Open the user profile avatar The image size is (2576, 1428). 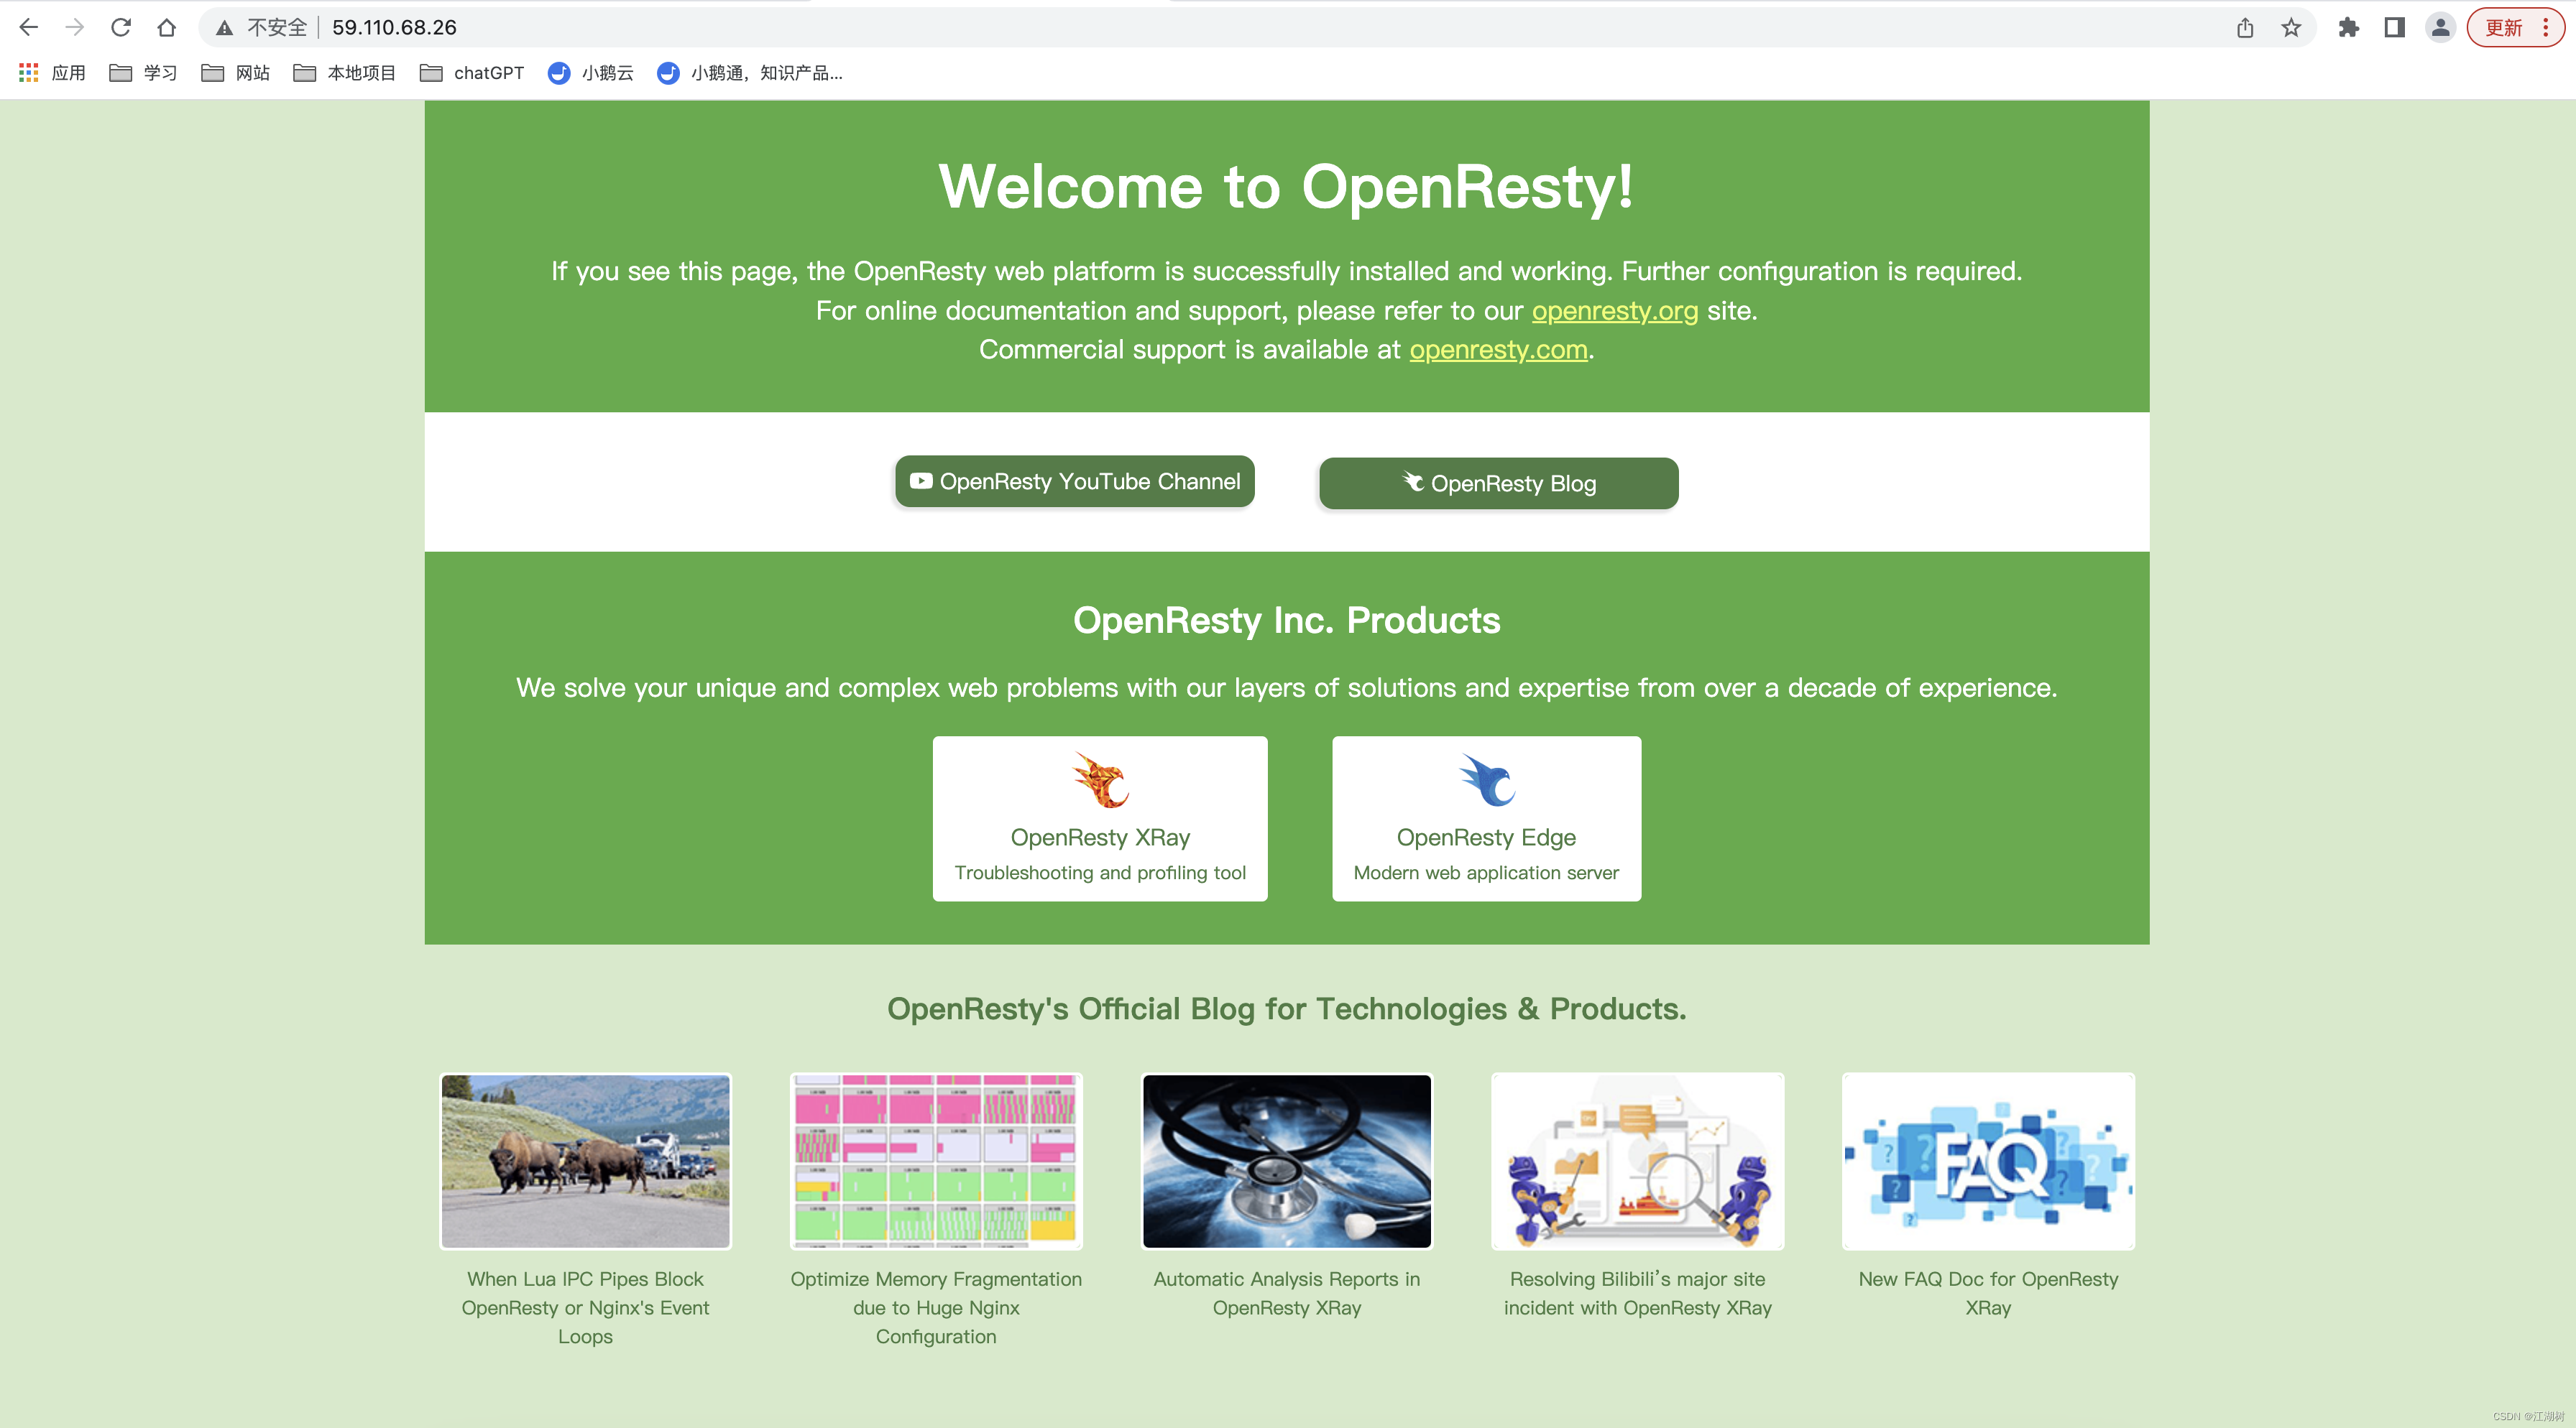coord(2440,27)
